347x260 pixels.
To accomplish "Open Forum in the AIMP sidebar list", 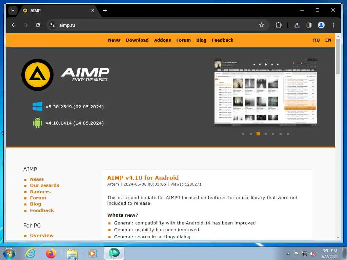I will point(38,198).
